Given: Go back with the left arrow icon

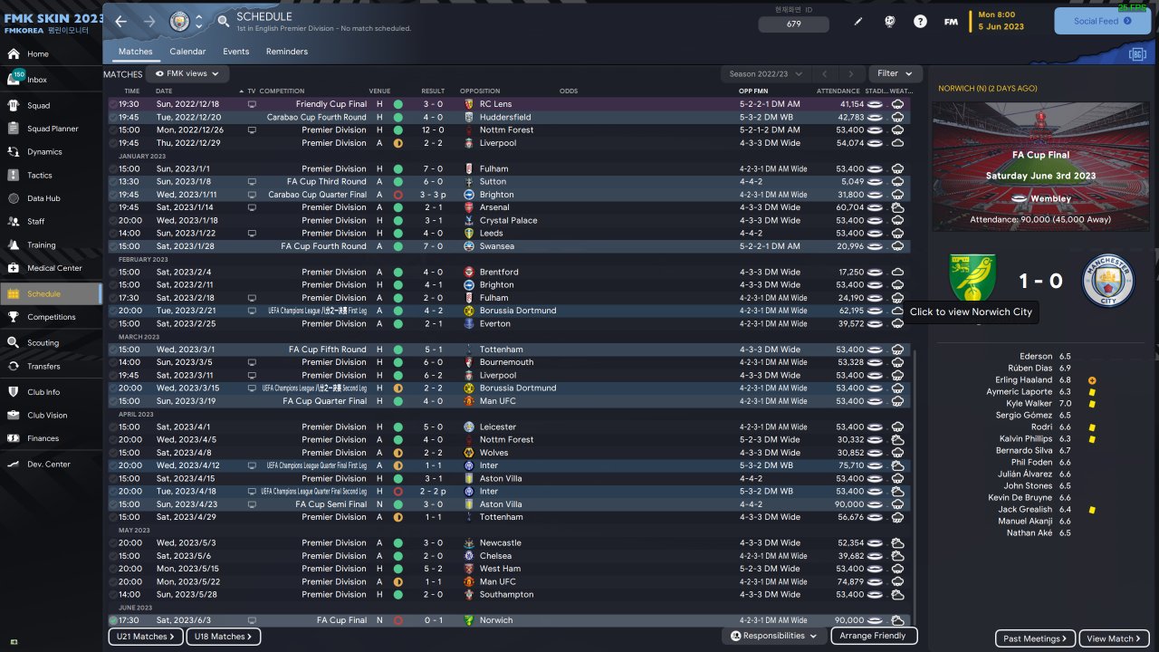Looking at the screenshot, I should click(x=121, y=21).
